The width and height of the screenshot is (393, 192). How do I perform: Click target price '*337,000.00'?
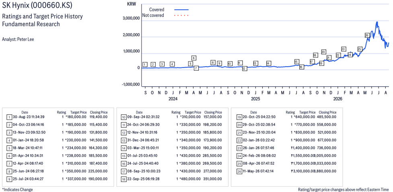click(76, 179)
